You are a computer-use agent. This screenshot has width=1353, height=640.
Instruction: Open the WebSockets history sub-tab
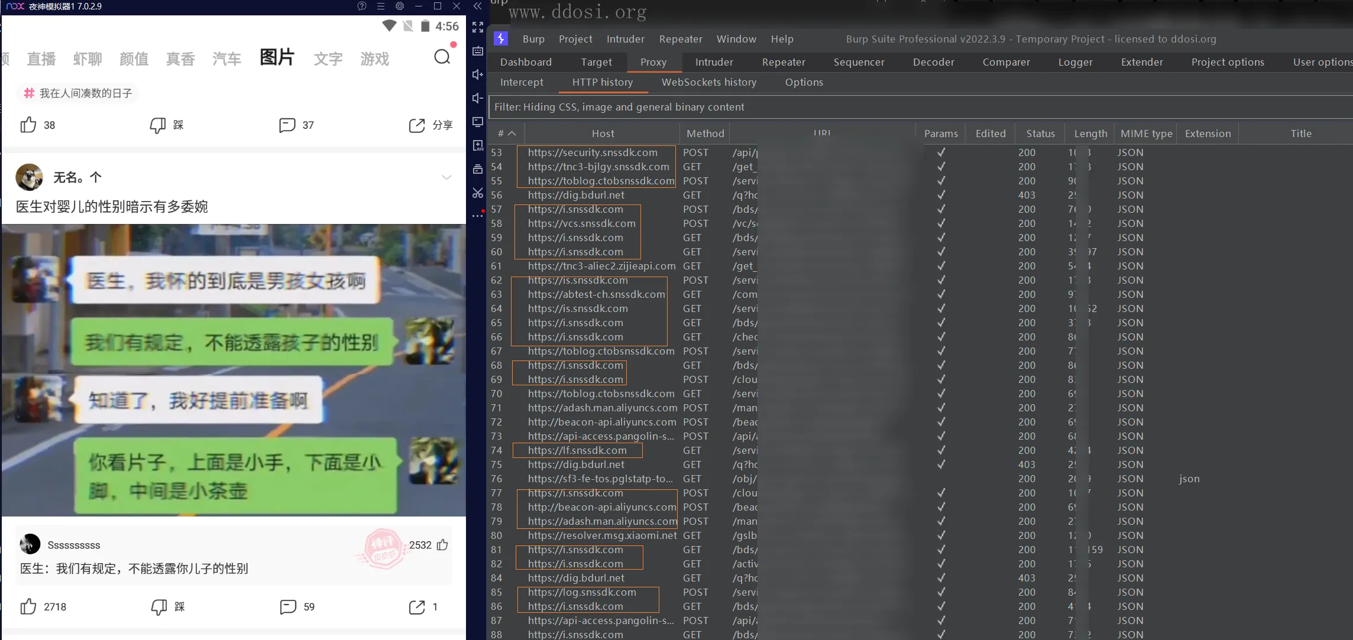pos(709,82)
